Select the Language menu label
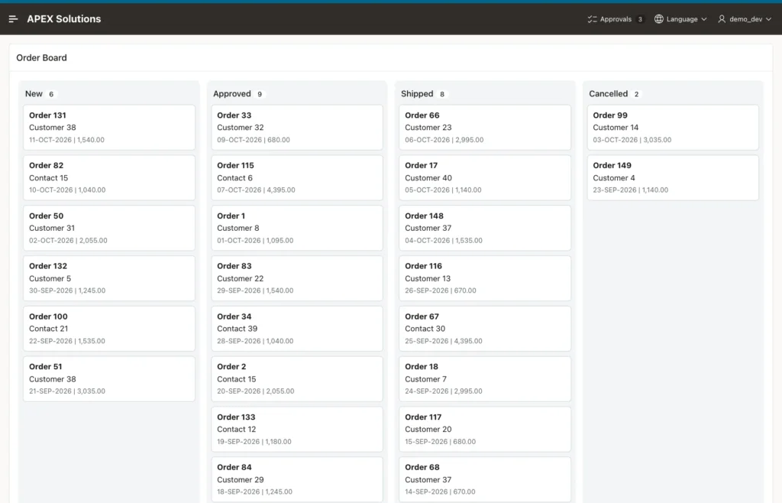 click(682, 19)
